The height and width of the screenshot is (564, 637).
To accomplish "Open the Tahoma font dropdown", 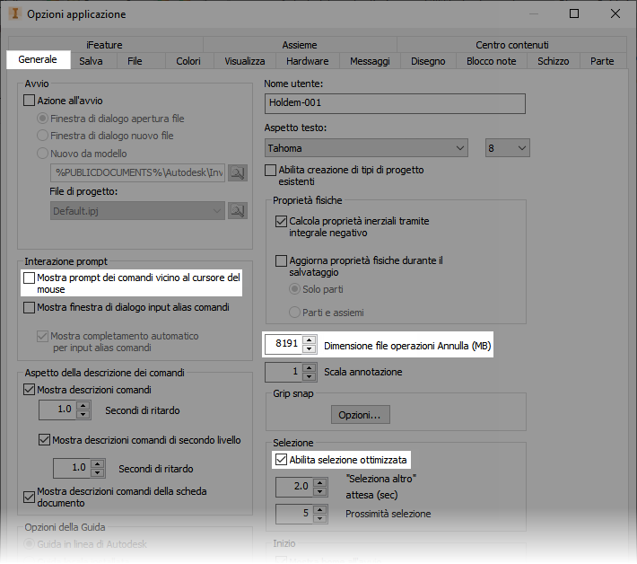I will point(366,148).
